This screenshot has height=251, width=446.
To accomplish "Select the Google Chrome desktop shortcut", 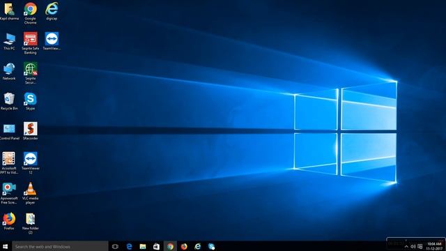I will pyautogui.click(x=30, y=13).
